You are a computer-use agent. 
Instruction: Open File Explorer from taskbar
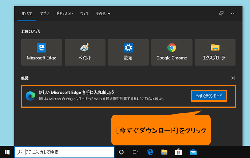(x=165, y=152)
